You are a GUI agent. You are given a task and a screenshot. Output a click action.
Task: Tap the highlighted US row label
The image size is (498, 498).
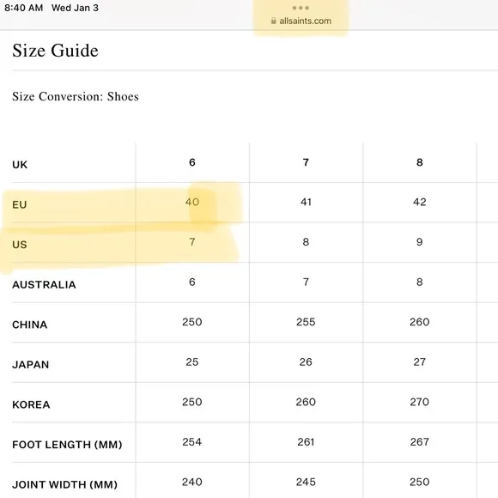pyautogui.click(x=20, y=245)
